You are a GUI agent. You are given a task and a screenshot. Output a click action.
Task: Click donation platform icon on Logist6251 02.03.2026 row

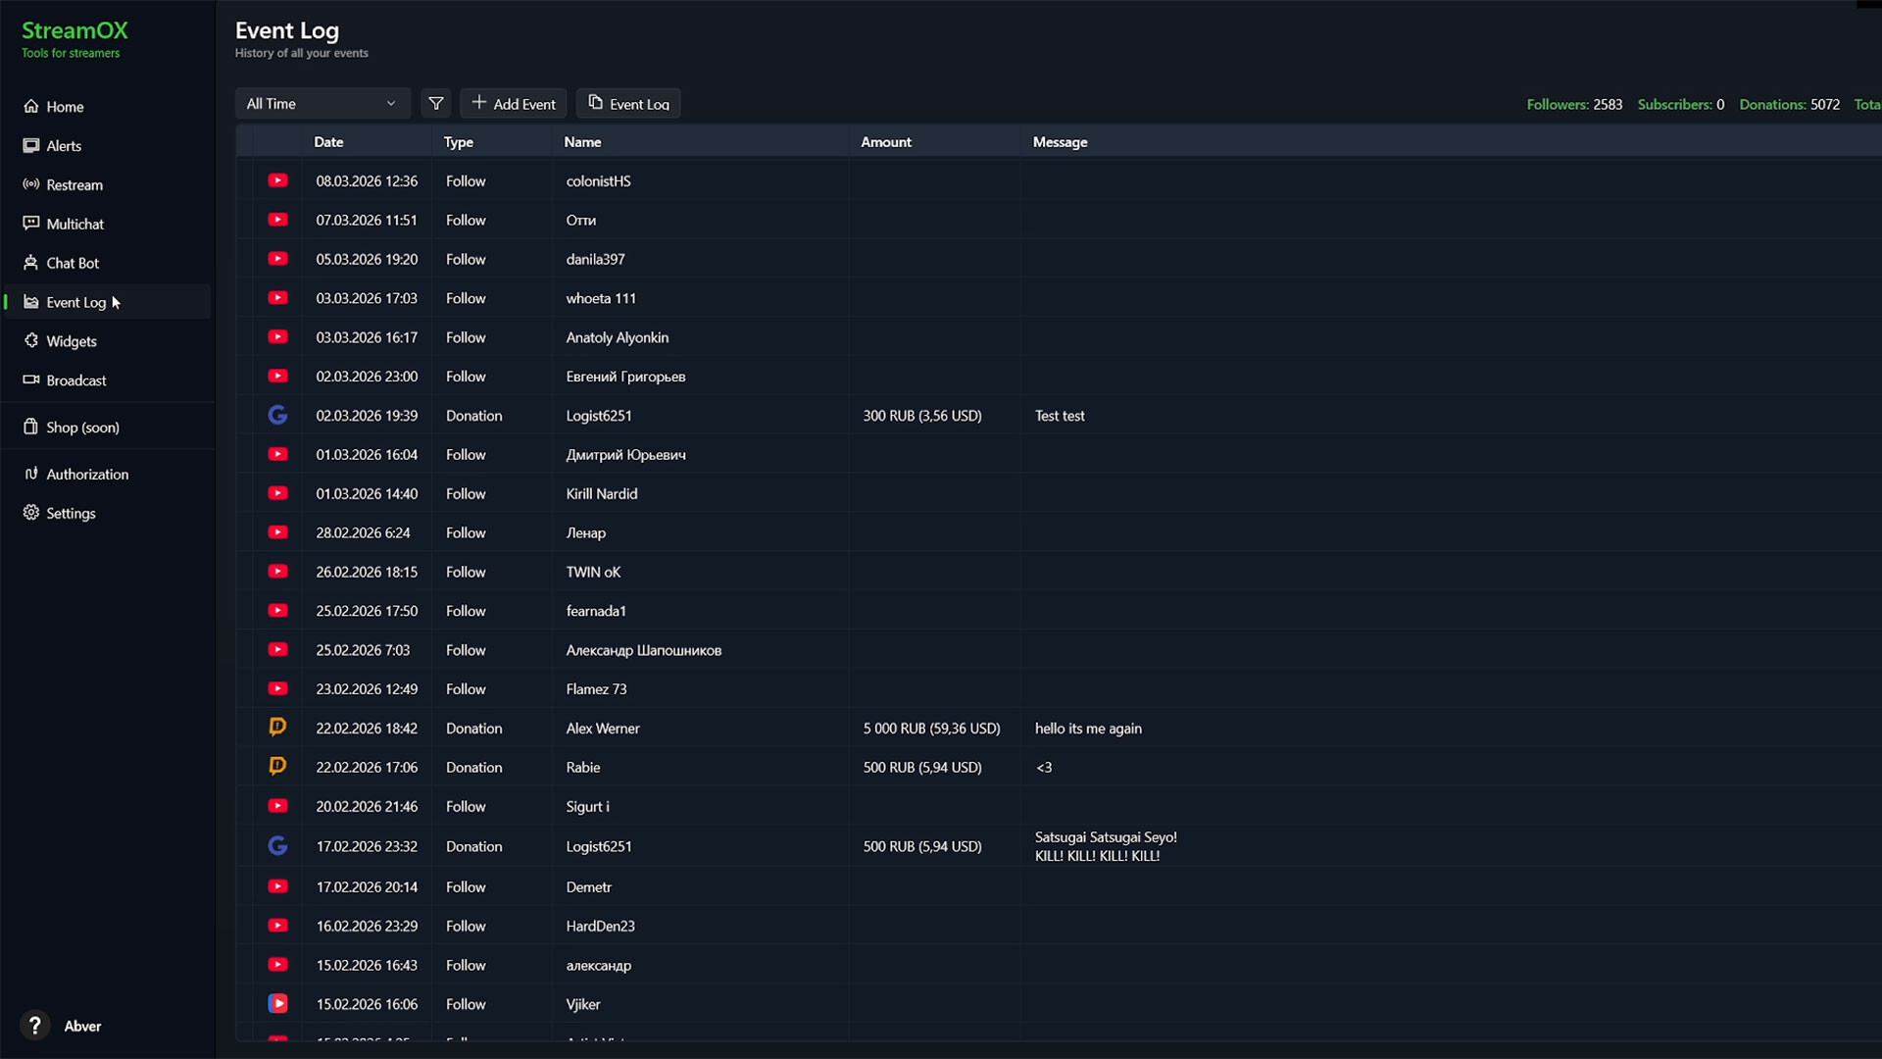click(x=278, y=415)
